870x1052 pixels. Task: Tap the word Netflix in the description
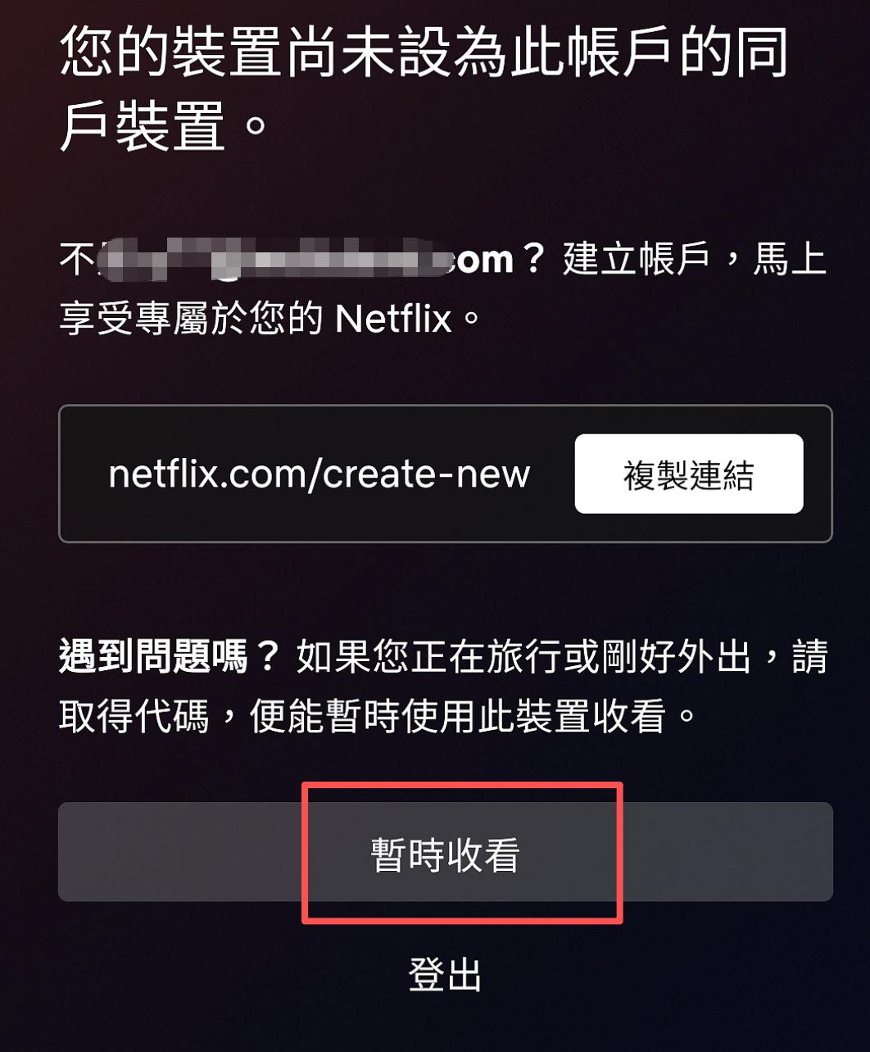click(x=394, y=319)
